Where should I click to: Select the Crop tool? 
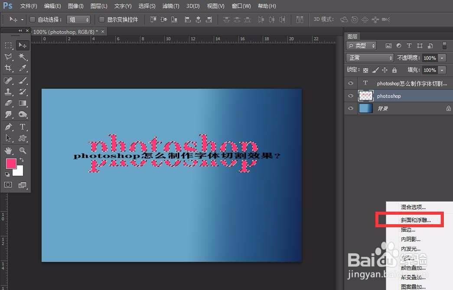coord(8,68)
